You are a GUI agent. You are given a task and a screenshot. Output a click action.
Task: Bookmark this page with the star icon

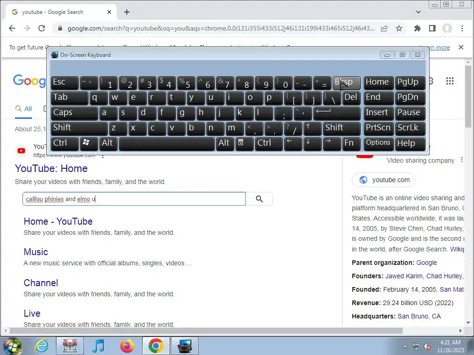(399, 28)
